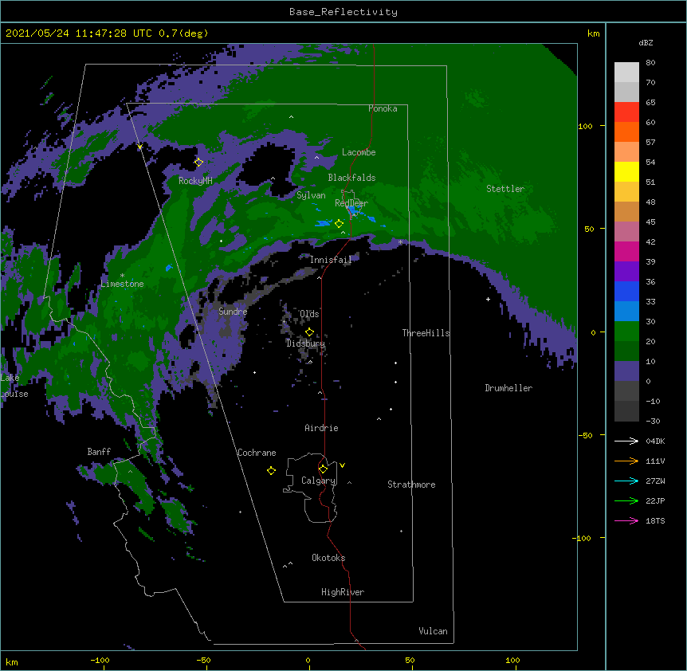Click the 18TS legend text
Viewport: 687px width, 671px height.
[x=655, y=520]
